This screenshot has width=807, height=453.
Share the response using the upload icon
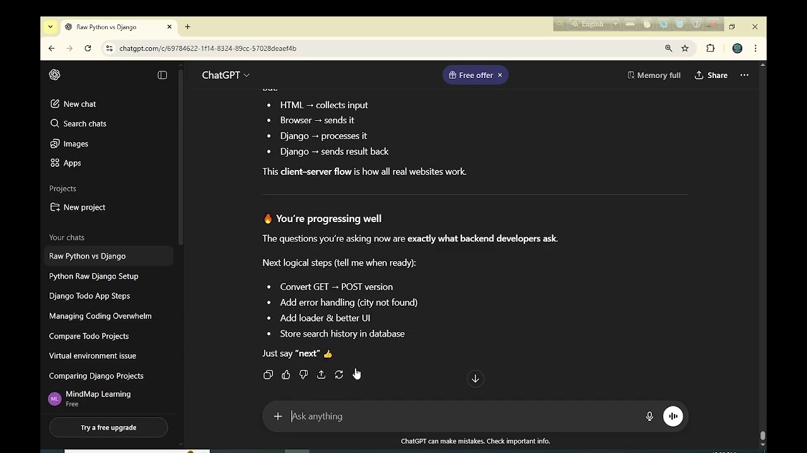point(321,374)
